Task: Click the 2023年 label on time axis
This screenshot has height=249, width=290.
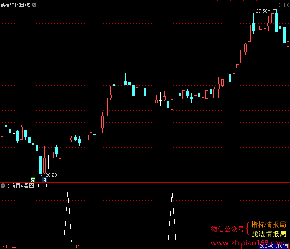Action: click(9, 246)
